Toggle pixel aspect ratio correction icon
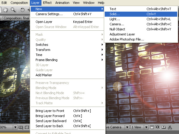The image size is (179, 134). click(x=152, y=127)
